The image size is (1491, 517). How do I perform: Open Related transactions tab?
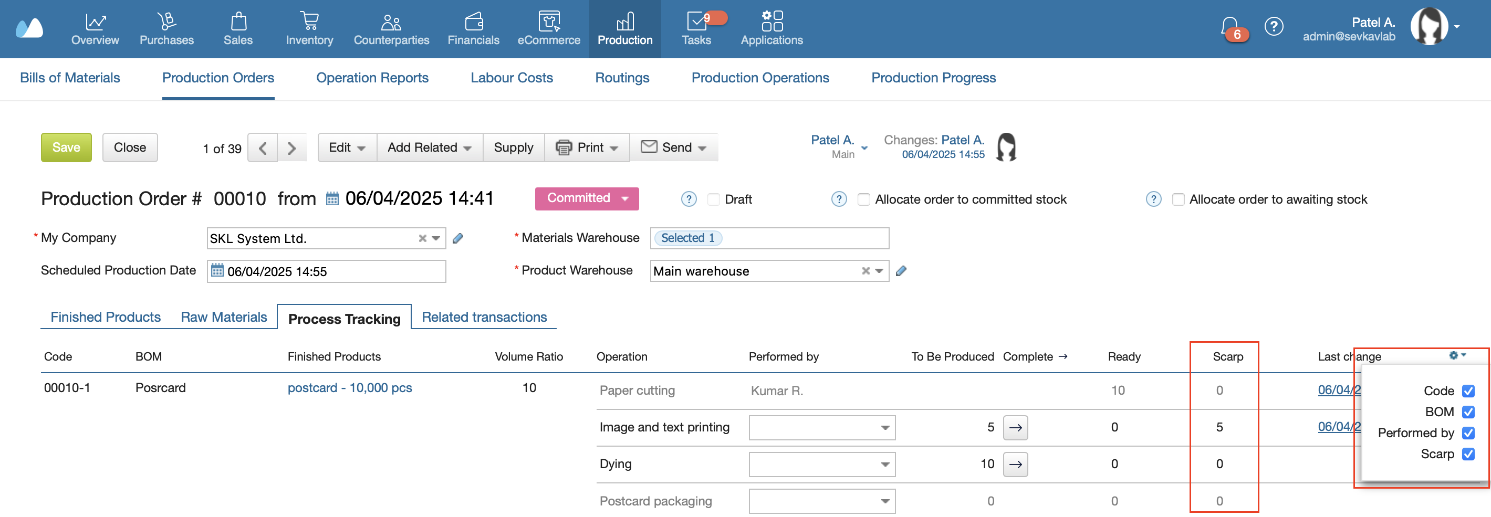pyautogui.click(x=484, y=318)
